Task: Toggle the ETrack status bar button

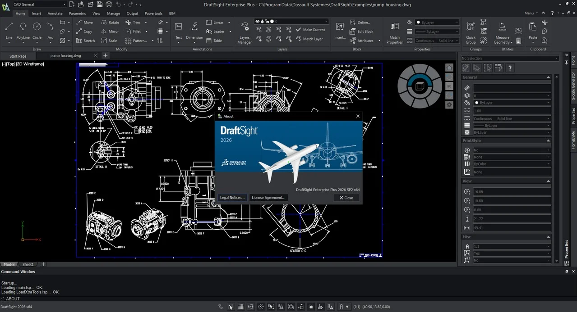Action: (x=281, y=307)
